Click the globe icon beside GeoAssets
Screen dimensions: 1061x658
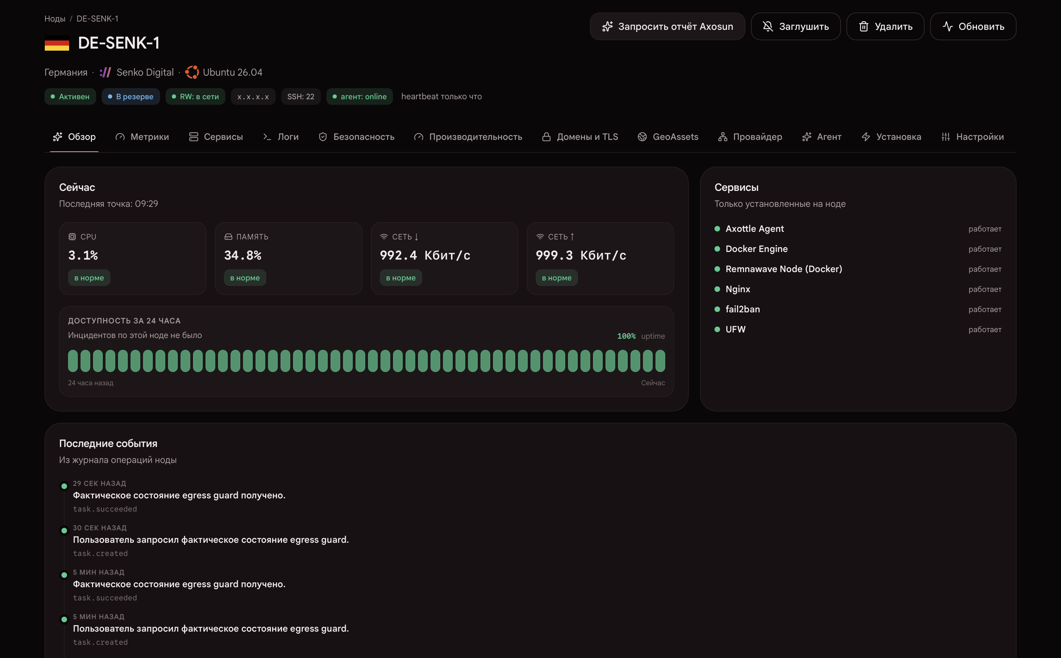tap(642, 137)
